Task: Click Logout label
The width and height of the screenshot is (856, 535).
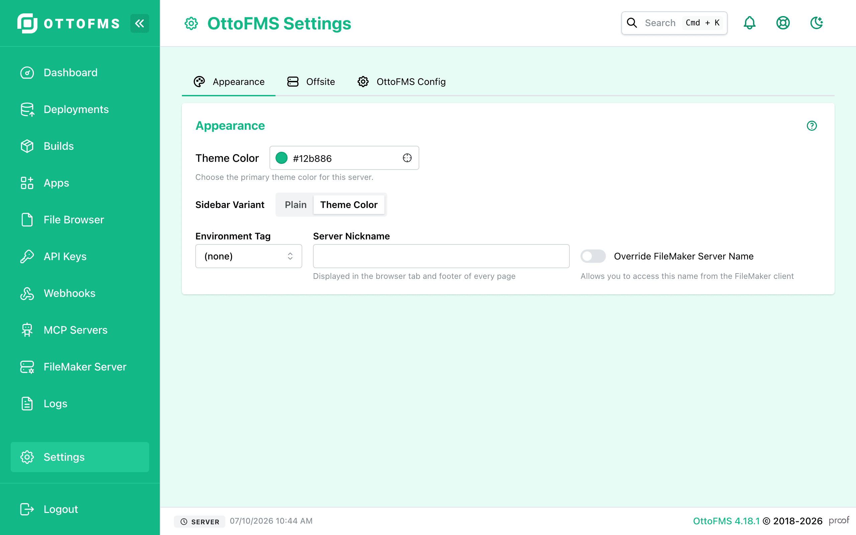Action: coord(61,509)
